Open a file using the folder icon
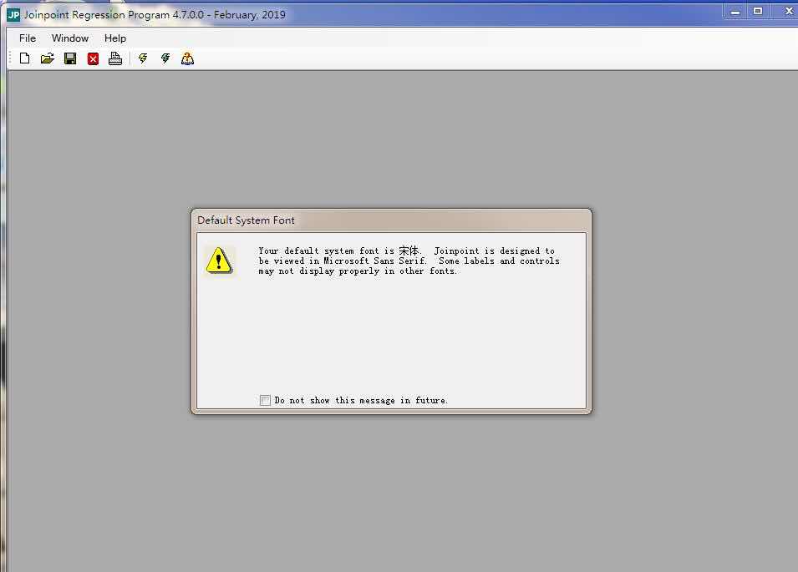This screenshot has height=572, width=798. tap(48, 58)
